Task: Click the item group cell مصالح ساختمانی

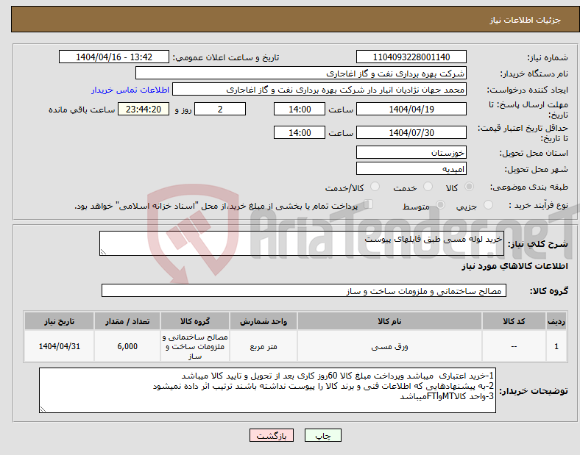Action: pyautogui.click(x=195, y=346)
